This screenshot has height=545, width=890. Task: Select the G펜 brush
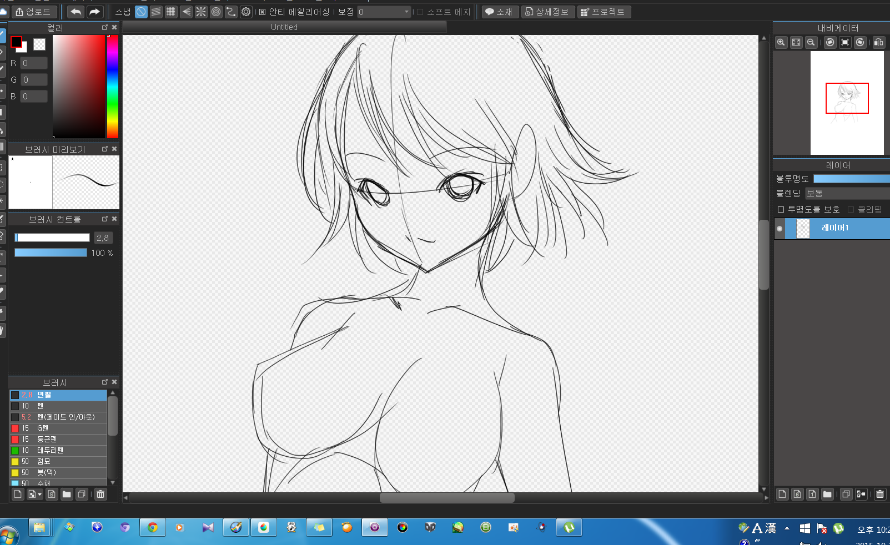58,428
